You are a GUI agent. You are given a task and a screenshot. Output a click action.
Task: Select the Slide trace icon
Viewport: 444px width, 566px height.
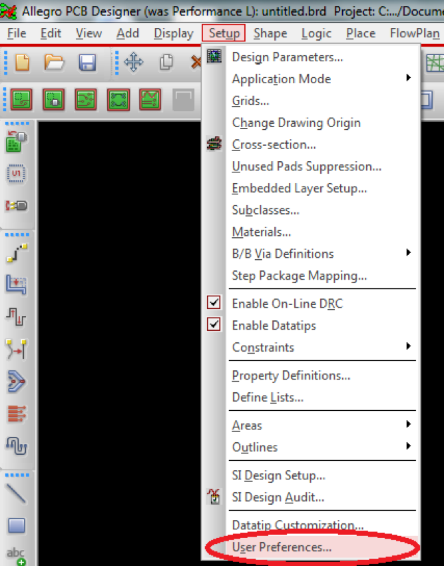16,285
